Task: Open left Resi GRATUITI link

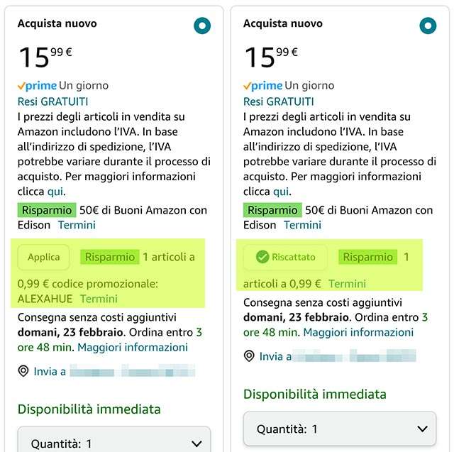Action: coord(53,101)
